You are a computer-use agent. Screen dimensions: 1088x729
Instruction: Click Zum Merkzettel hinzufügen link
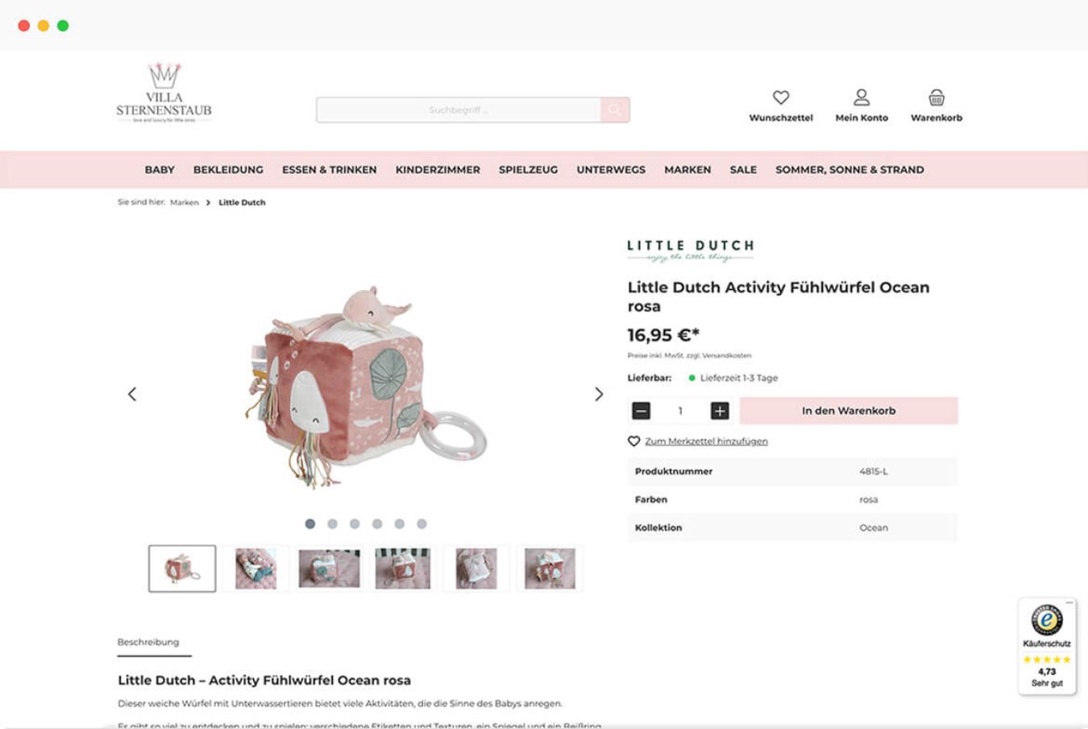click(x=706, y=441)
